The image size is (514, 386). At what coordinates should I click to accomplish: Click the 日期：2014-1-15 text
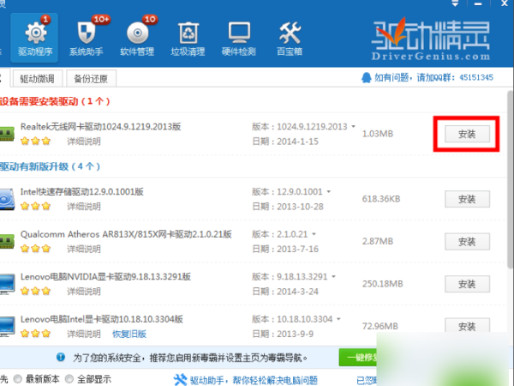click(x=285, y=142)
